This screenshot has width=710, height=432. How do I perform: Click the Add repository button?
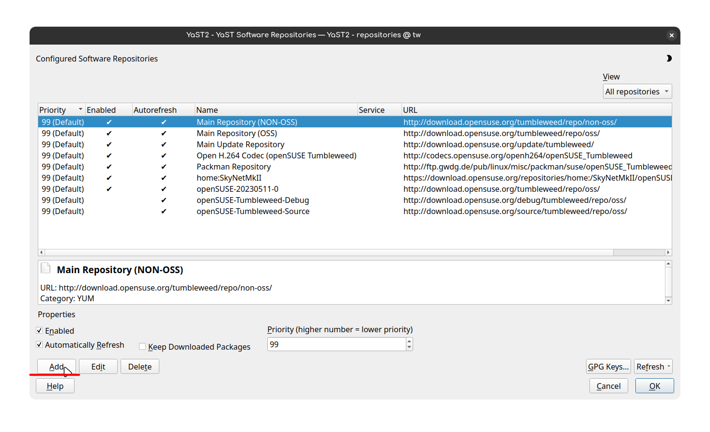click(x=57, y=367)
